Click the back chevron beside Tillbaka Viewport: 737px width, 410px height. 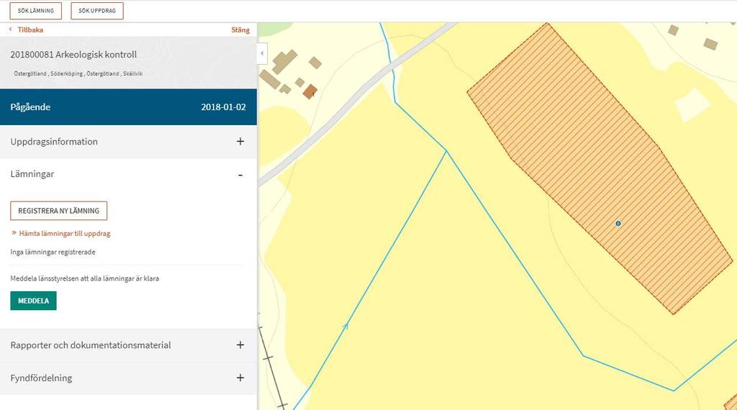coord(11,29)
